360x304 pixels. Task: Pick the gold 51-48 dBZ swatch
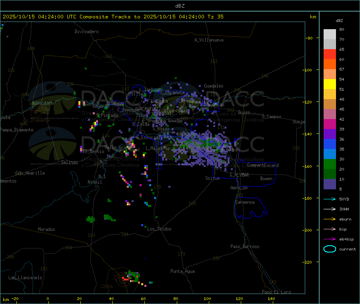click(x=330, y=94)
